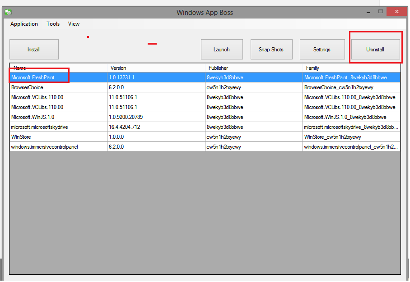The width and height of the screenshot is (410, 282).
Task: Click BrowserChoice_cw5n1h2txyewy family cell
Action: click(352, 87)
